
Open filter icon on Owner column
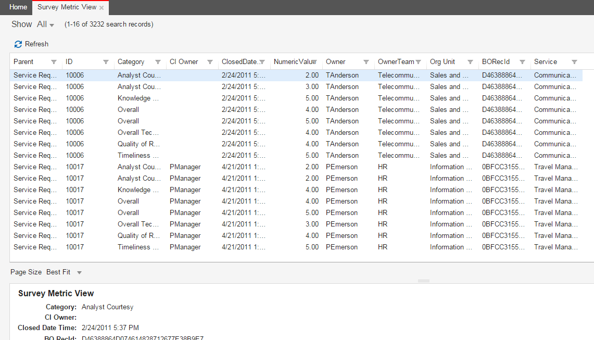366,62
